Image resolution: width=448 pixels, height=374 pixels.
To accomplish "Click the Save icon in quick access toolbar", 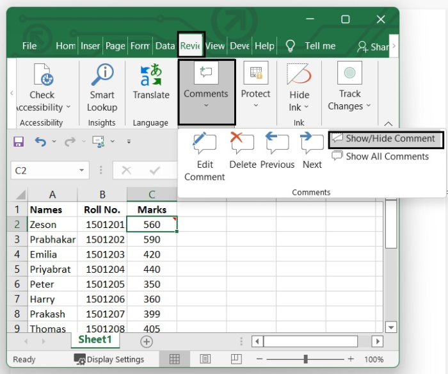I will [19, 142].
